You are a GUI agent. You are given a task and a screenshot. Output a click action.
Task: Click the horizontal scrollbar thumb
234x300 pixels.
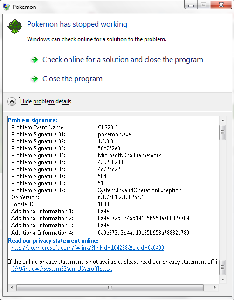[110, 287]
